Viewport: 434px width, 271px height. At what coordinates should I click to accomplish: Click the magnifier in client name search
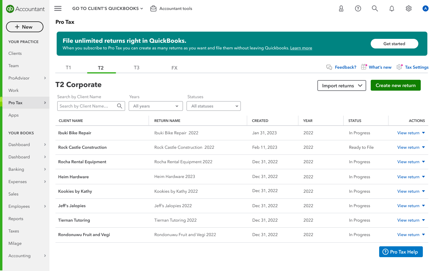(x=120, y=106)
